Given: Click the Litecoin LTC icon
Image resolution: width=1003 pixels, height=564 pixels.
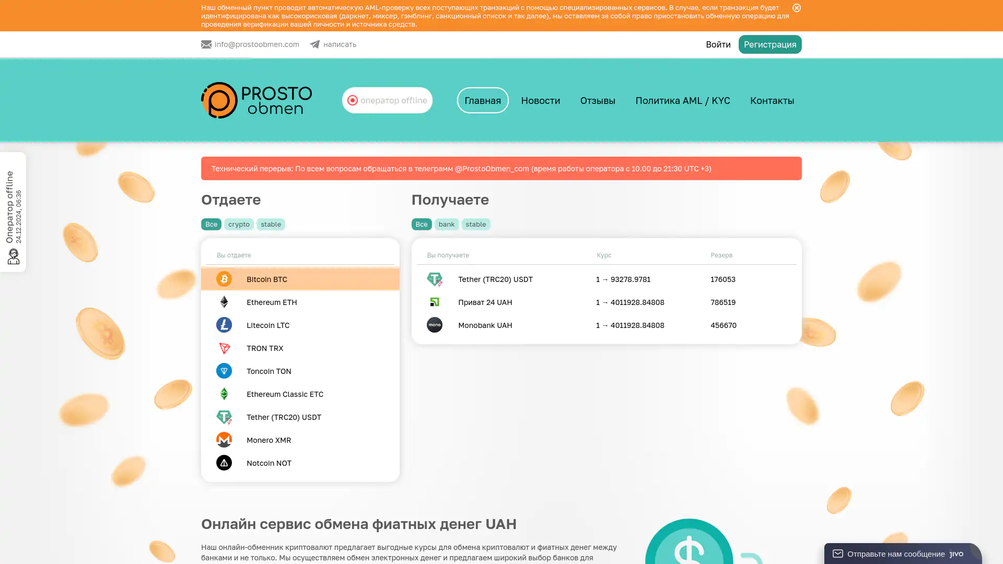Looking at the screenshot, I should click(x=224, y=325).
